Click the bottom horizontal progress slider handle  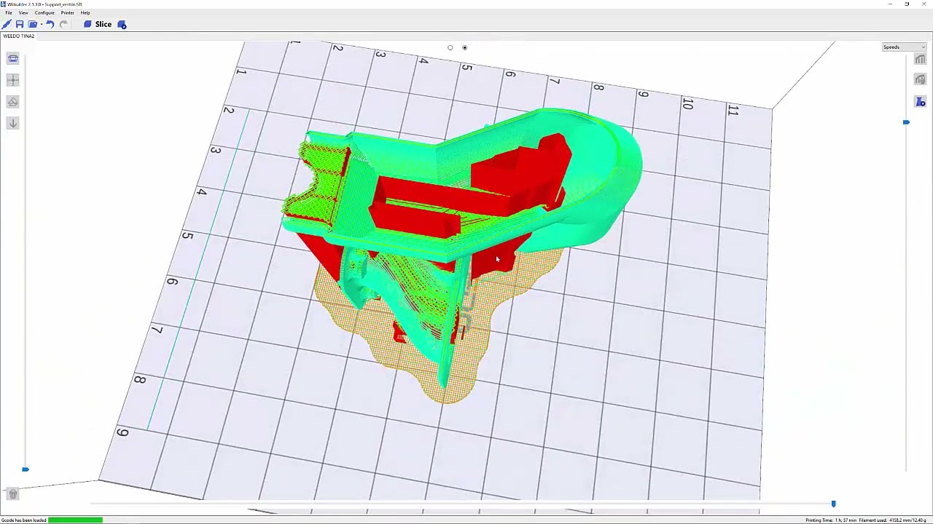click(x=833, y=504)
